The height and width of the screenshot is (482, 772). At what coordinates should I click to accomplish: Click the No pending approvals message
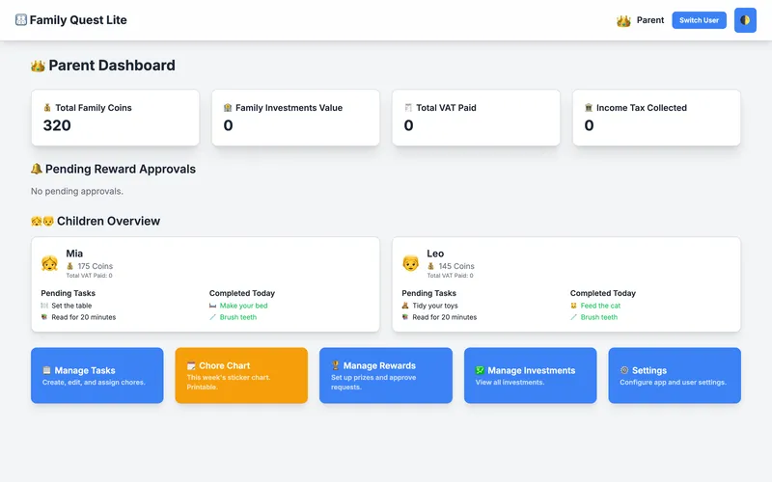77,191
